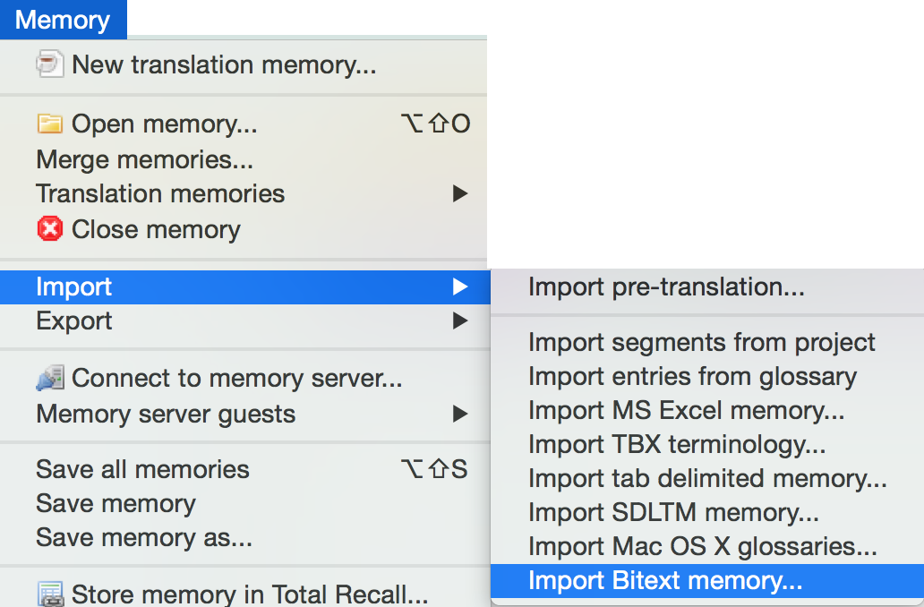924x607 pixels.
Task: Select Import segments from project
Action: click(x=701, y=342)
